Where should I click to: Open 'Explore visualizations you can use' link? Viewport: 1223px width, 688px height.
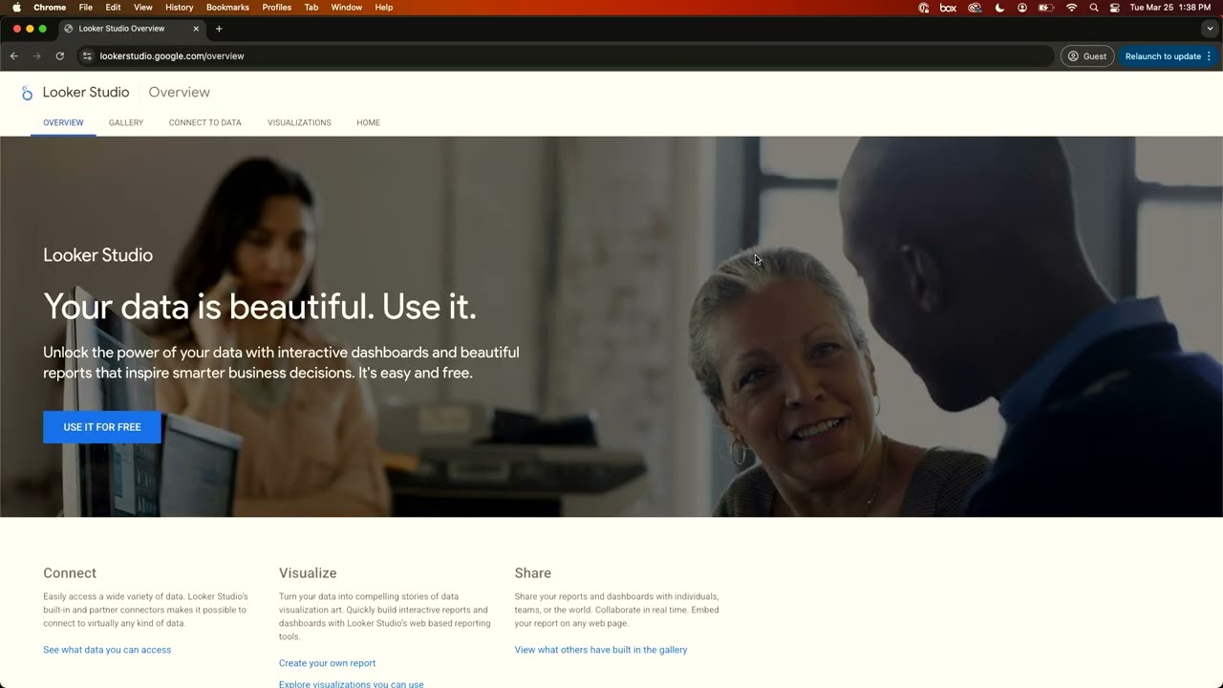coord(351,684)
